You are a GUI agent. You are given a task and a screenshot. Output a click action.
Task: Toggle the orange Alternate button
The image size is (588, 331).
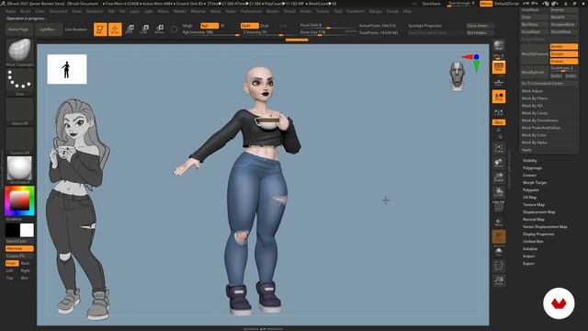point(19,248)
